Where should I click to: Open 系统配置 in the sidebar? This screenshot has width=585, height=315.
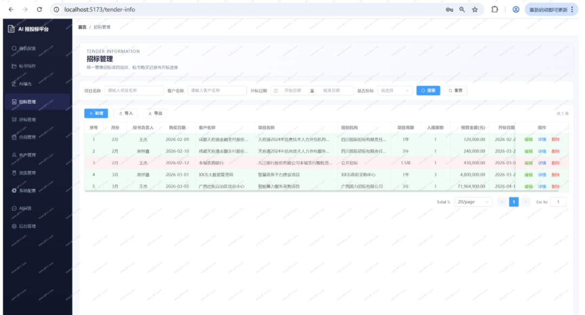(37, 190)
